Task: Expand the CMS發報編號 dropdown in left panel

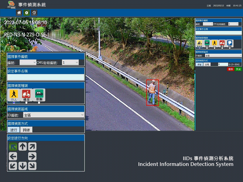Action: (70, 62)
